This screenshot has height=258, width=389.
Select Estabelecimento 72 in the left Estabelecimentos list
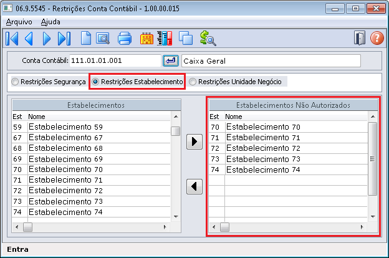click(x=91, y=191)
